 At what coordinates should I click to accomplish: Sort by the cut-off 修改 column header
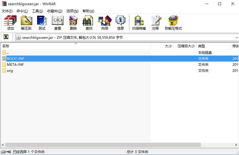tap(235, 46)
